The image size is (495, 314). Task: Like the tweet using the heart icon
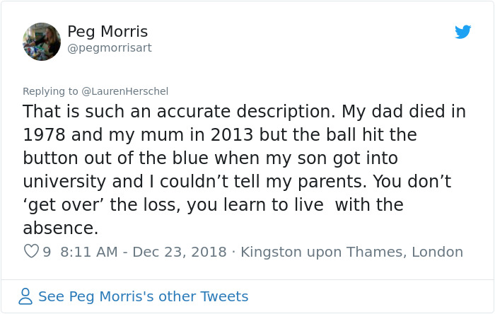[x=31, y=251]
